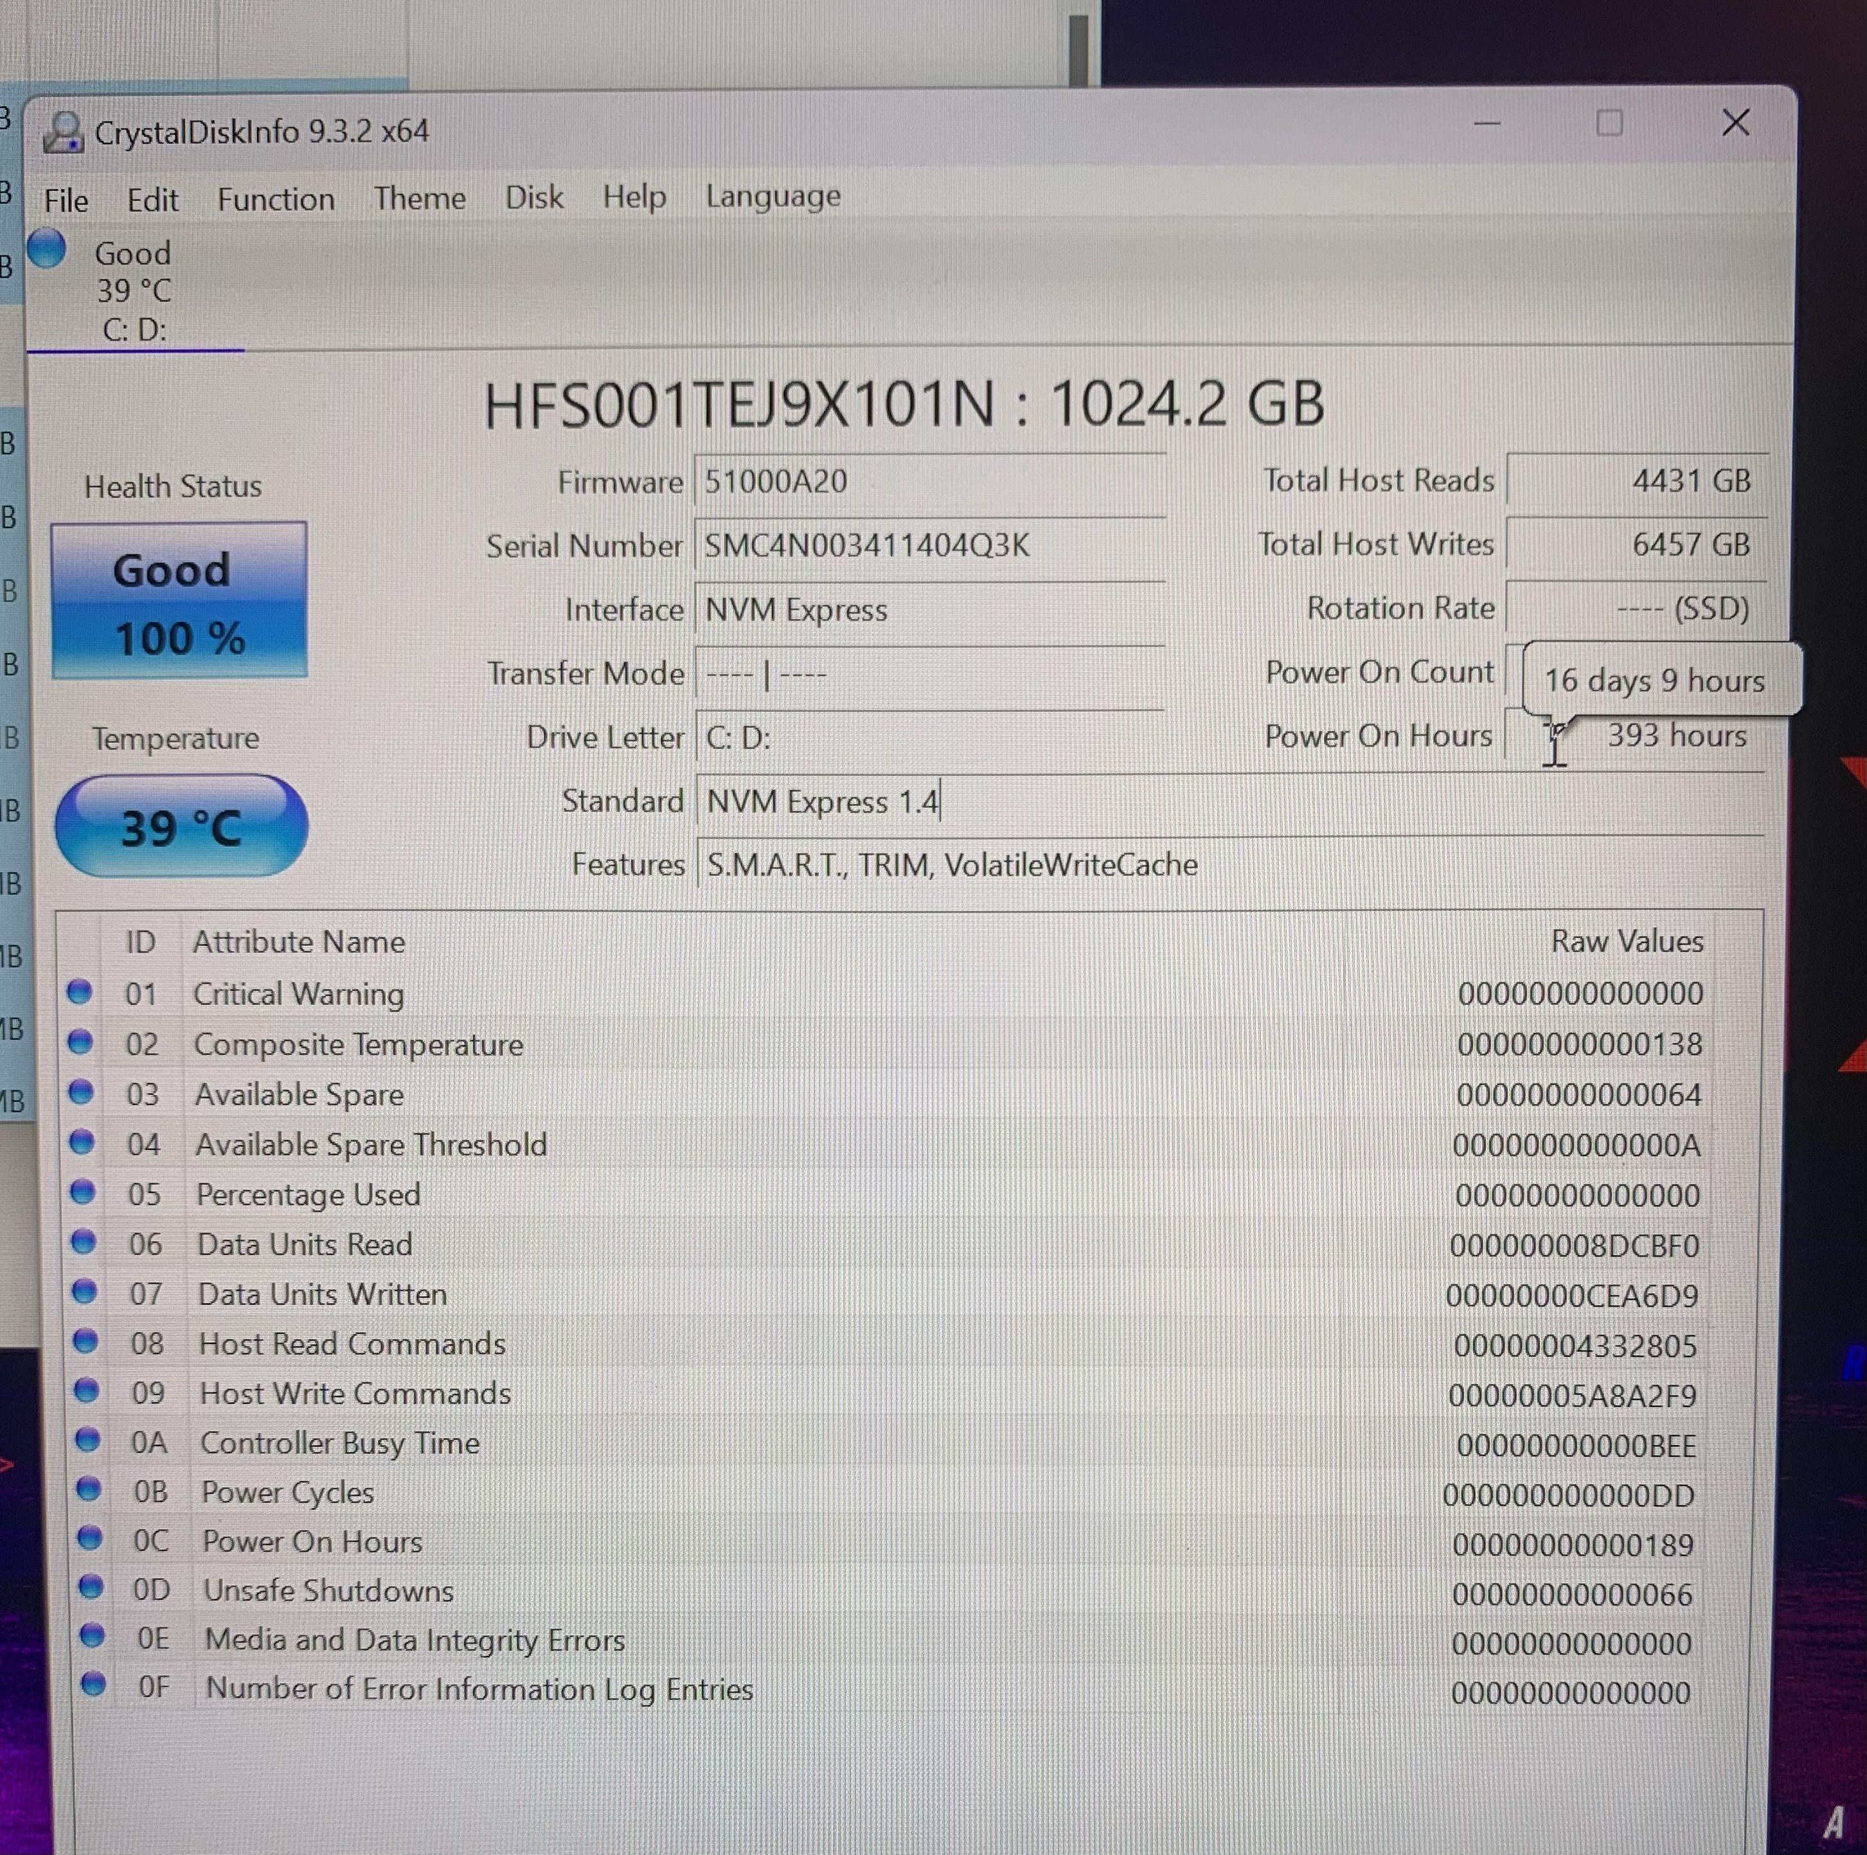
Task: Select the Composite Temperature attribute name
Action: pos(359,1044)
